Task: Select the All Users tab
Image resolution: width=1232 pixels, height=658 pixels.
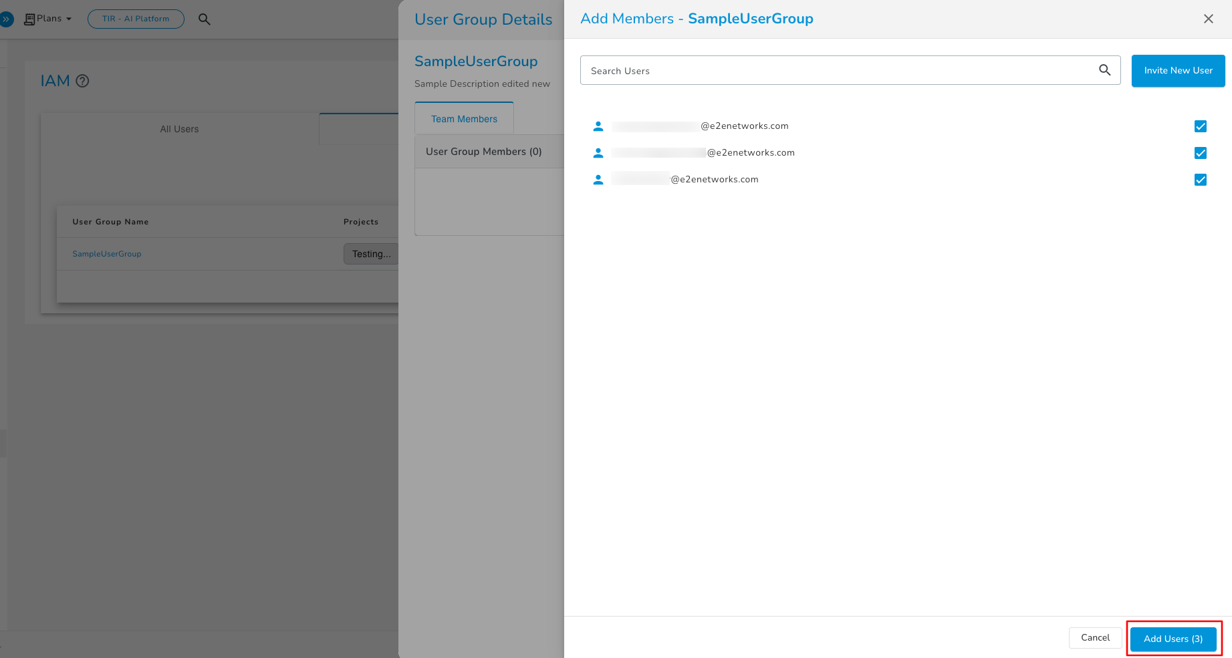Action: click(179, 129)
